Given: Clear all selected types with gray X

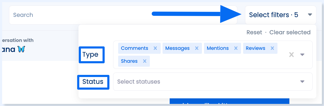Looking at the screenshot, I should point(291,55).
